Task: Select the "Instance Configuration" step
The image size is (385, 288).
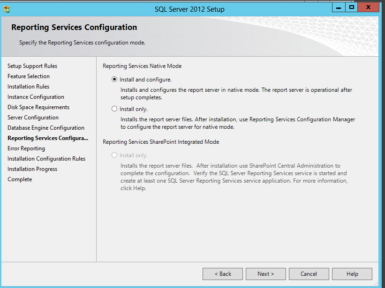Action: 36,97
